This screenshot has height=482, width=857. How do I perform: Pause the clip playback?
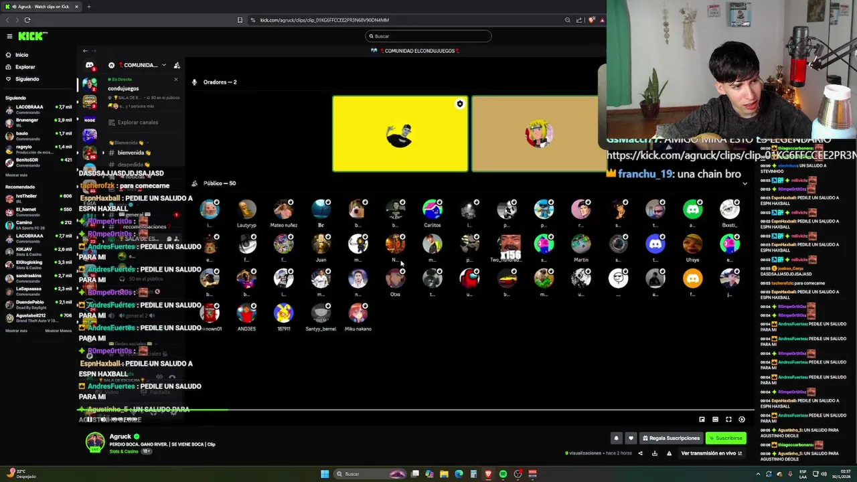pyautogui.click(x=88, y=420)
